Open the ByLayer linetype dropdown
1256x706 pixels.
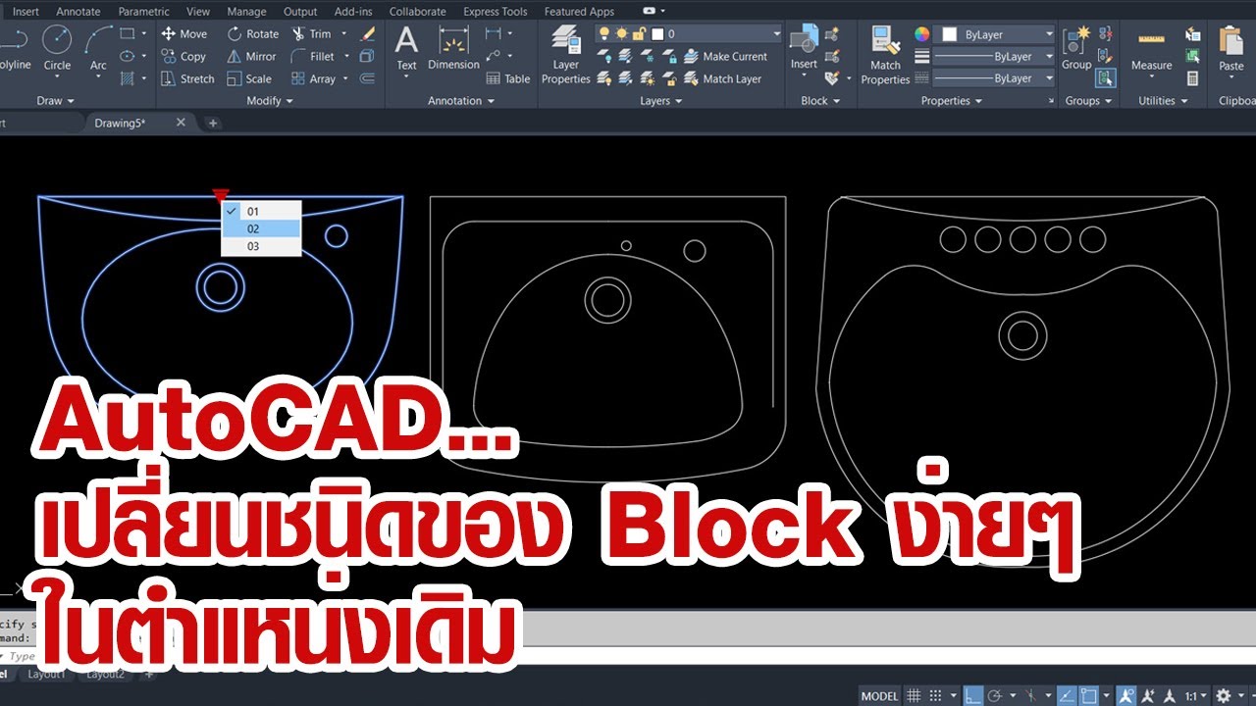pyautogui.click(x=995, y=78)
